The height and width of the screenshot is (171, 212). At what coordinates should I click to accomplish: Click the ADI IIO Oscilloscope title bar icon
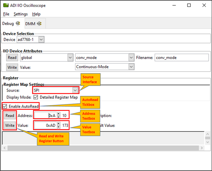coord(6,5)
